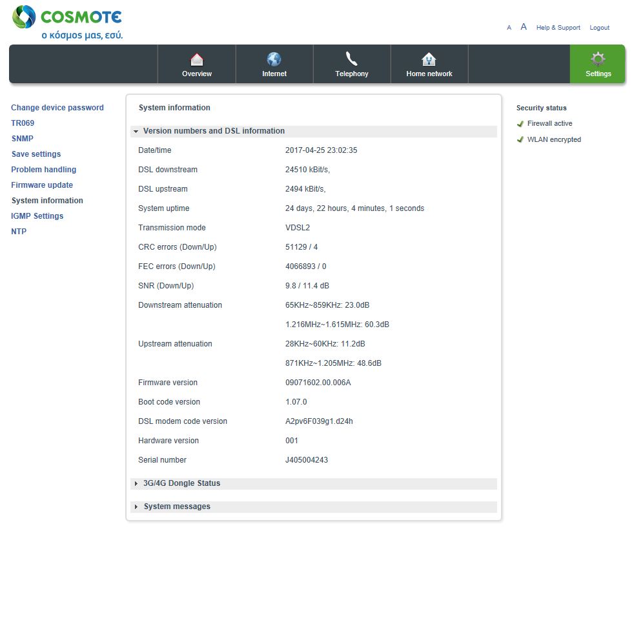
Task: Expand System messages arrow
Action: [x=136, y=507]
